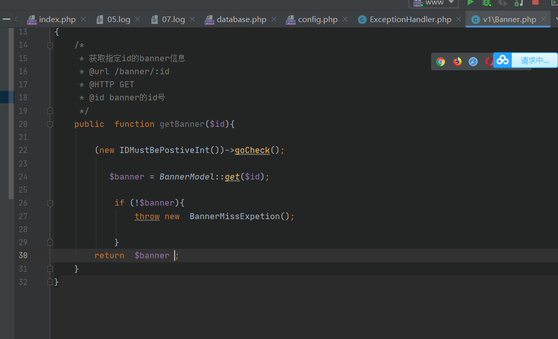Switch to the 07.log tab

pos(173,20)
